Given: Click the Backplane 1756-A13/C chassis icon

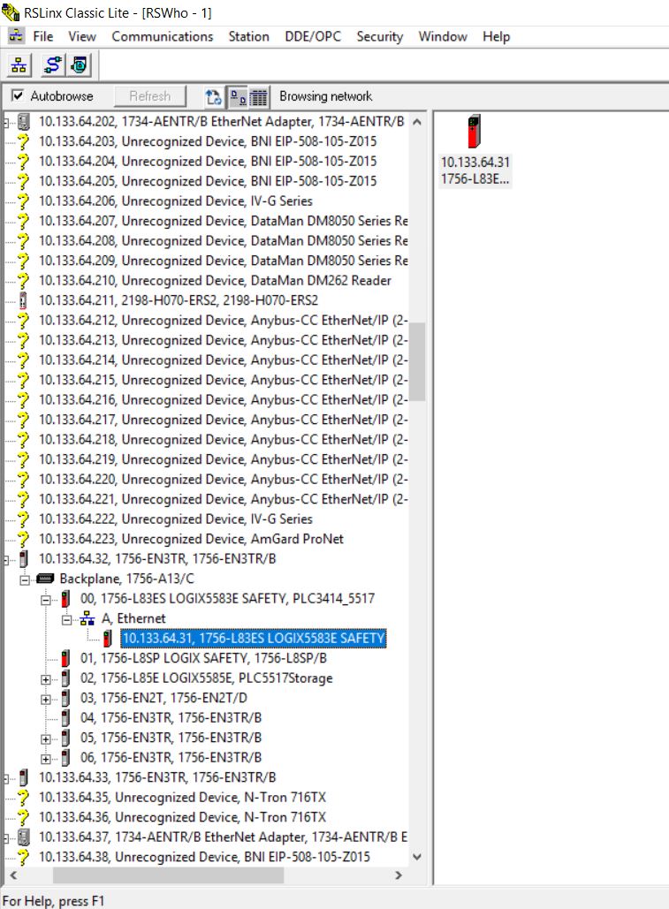Looking at the screenshot, I should [45, 579].
